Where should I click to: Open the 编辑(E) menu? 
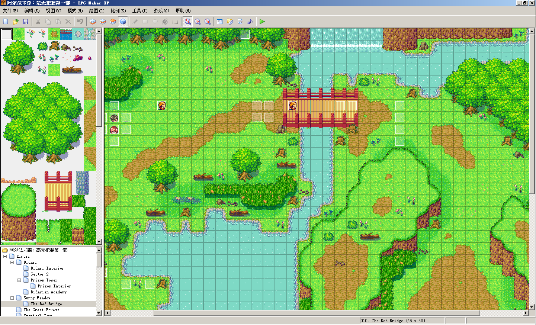pyautogui.click(x=32, y=11)
